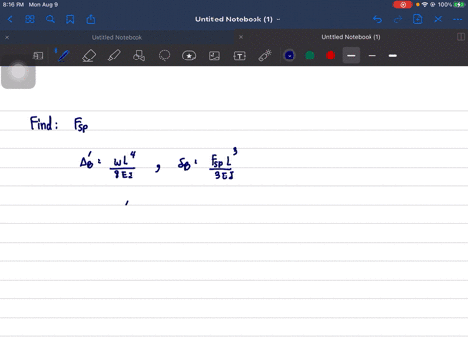
Task: Tap the handwritten wL⁴/8EI formula
Action: [x=124, y=166]
